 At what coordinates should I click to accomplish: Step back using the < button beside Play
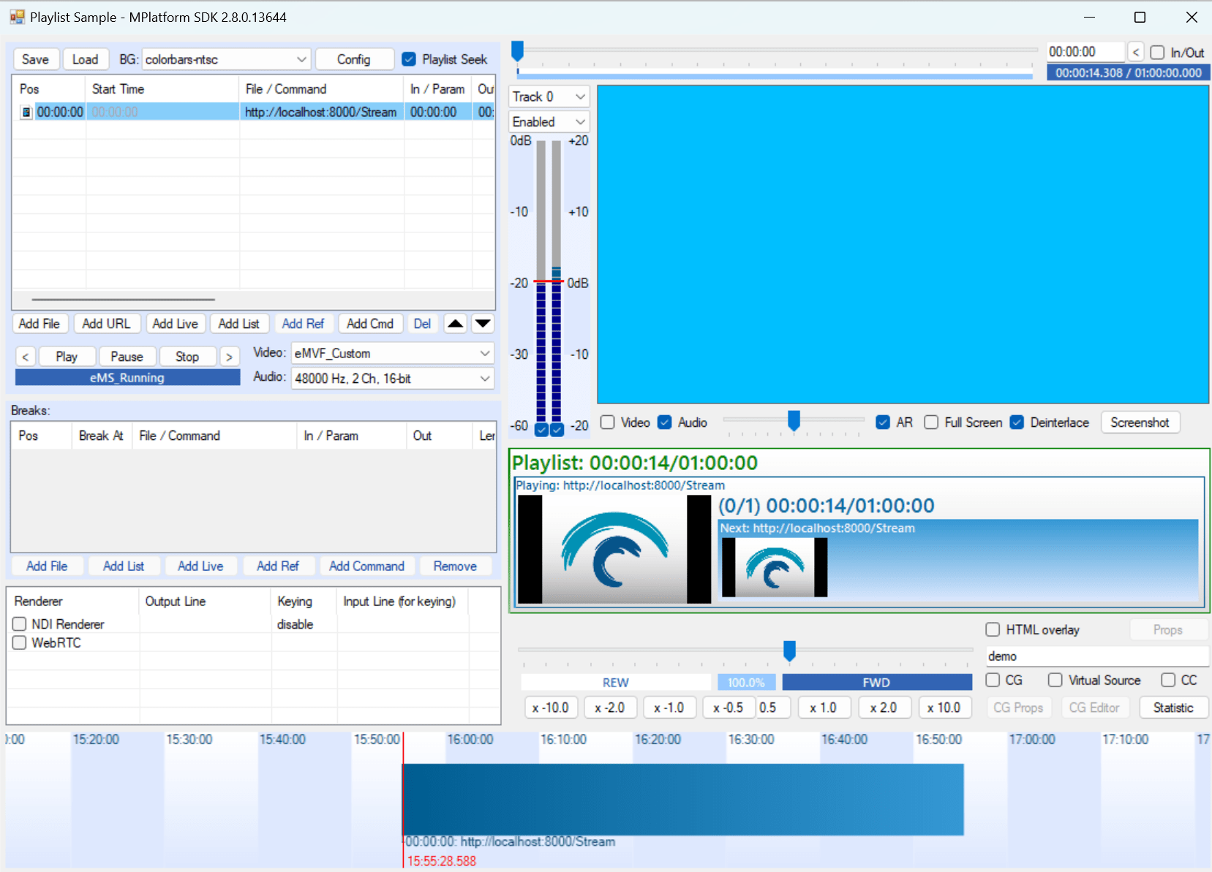25,356
